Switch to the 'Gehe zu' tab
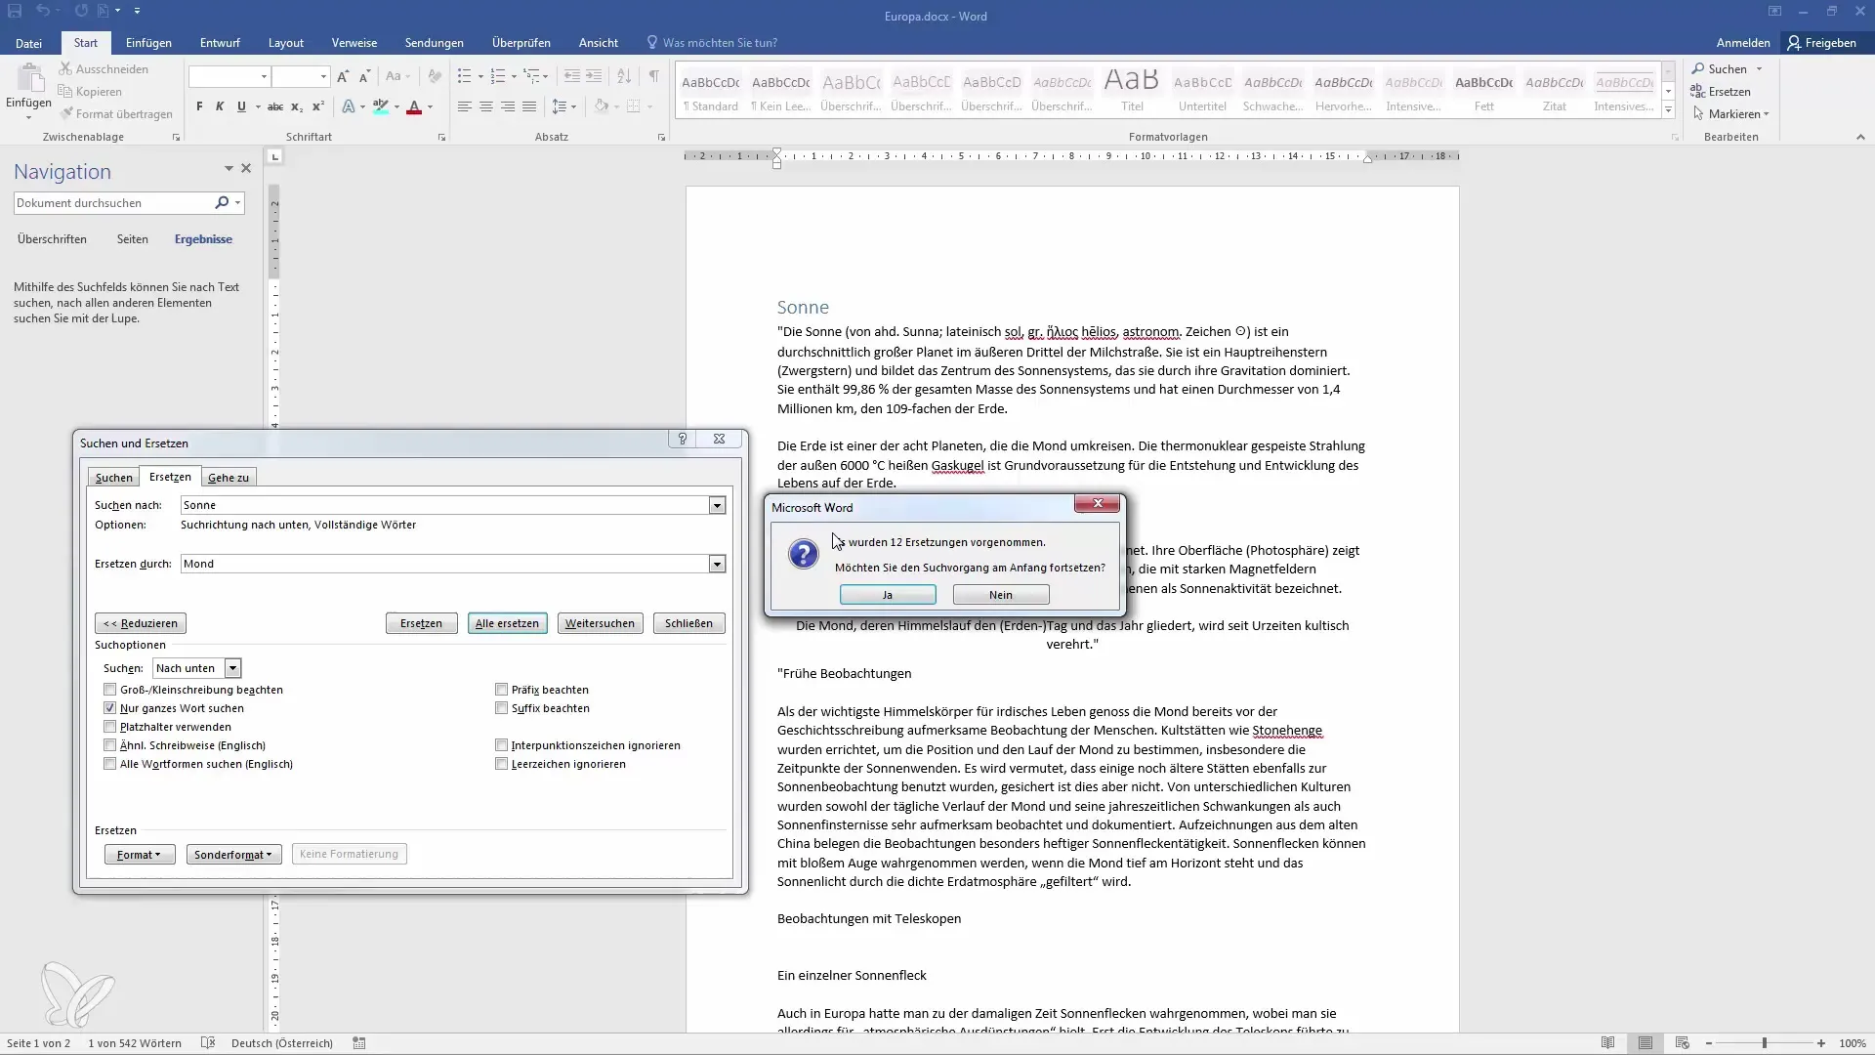The width and height of the screenshot is (1875, 1055). click(228, 478)
